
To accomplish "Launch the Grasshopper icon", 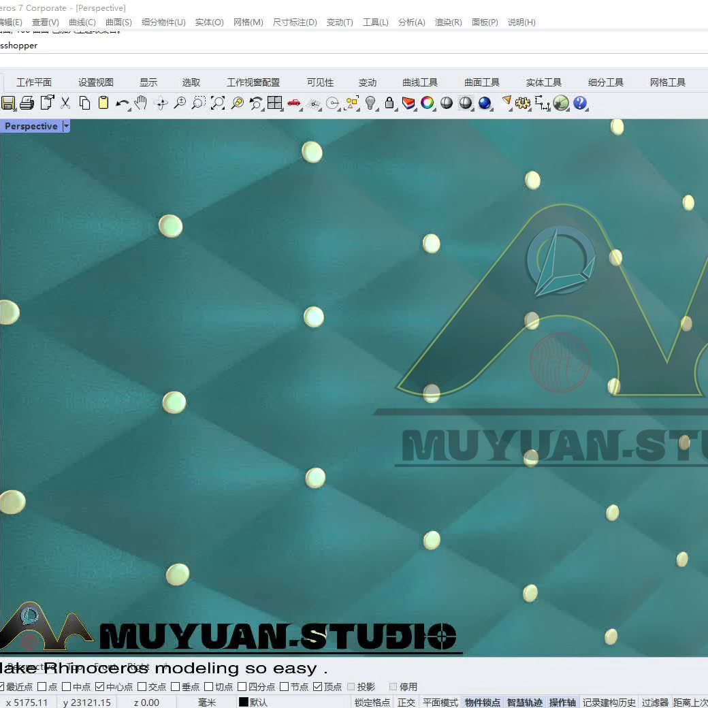I will 561,103.
